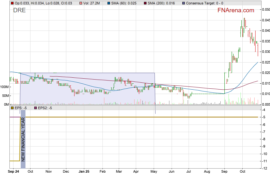Click the 100M volume axis label
270x178 pixels.
coord(4,87)
